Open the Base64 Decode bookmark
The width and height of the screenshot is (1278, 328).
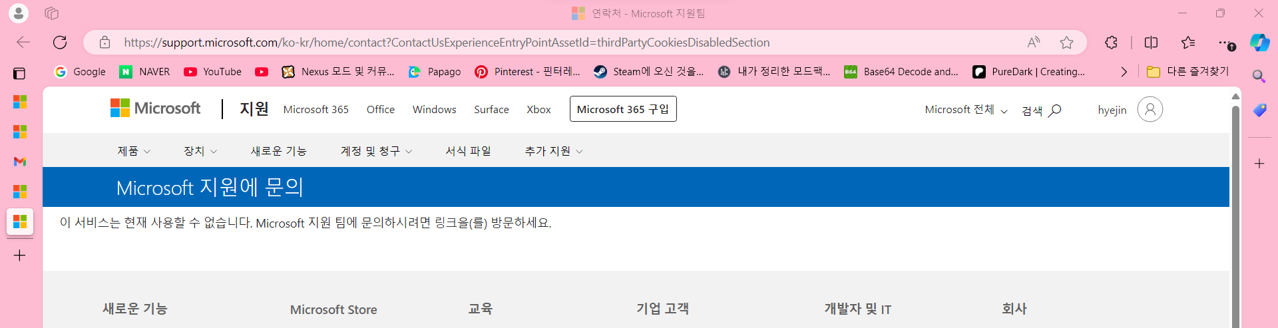point(901,72)
